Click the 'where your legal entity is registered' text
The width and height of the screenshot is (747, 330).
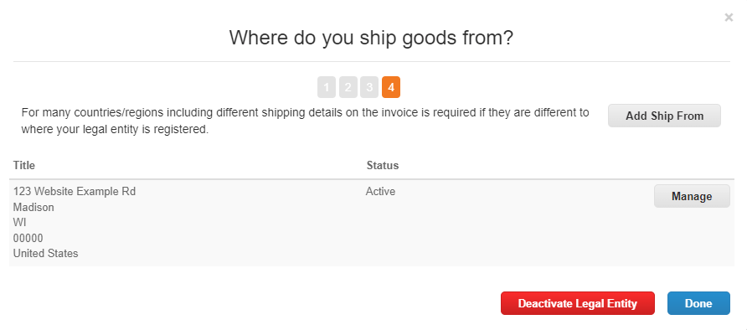pos(115,130)
